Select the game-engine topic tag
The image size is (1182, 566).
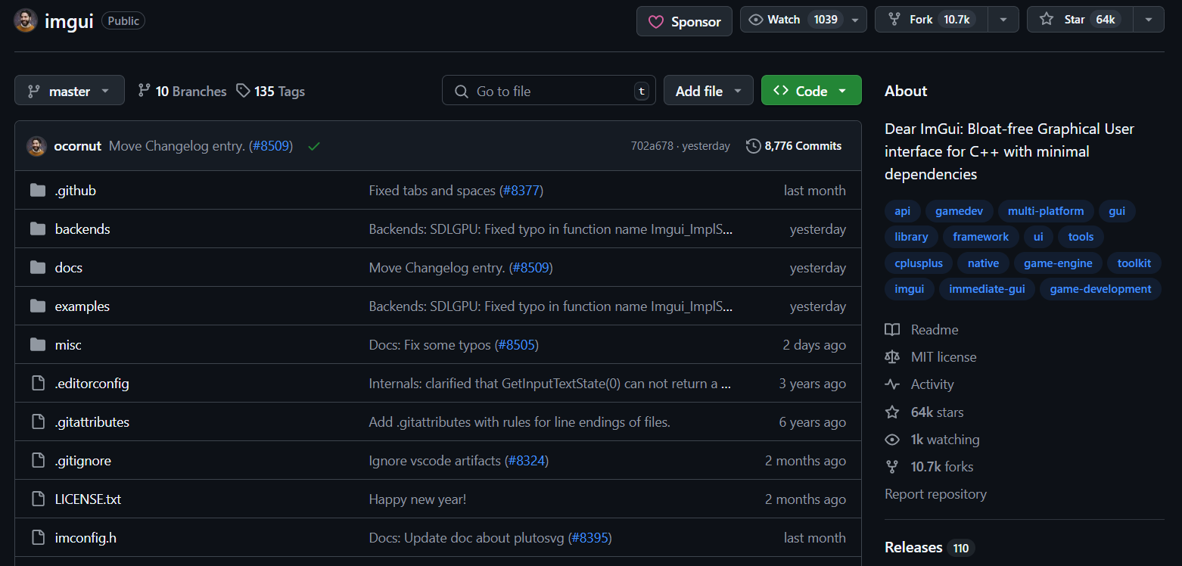point(1058,263)
